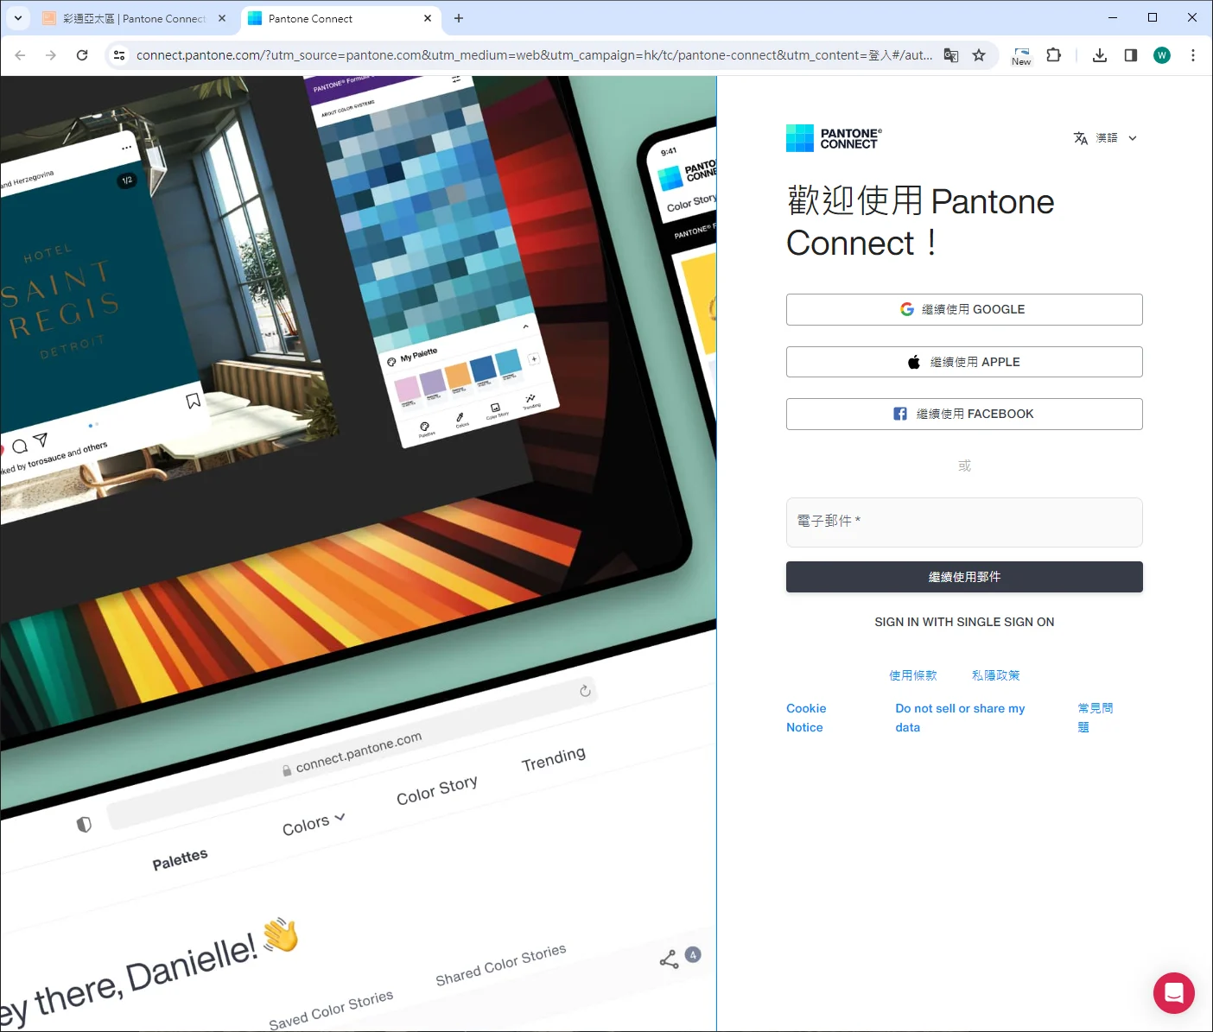Open a new browser tab
The height and width of the screenshot is (1032, 1213).
pos(459,18)
